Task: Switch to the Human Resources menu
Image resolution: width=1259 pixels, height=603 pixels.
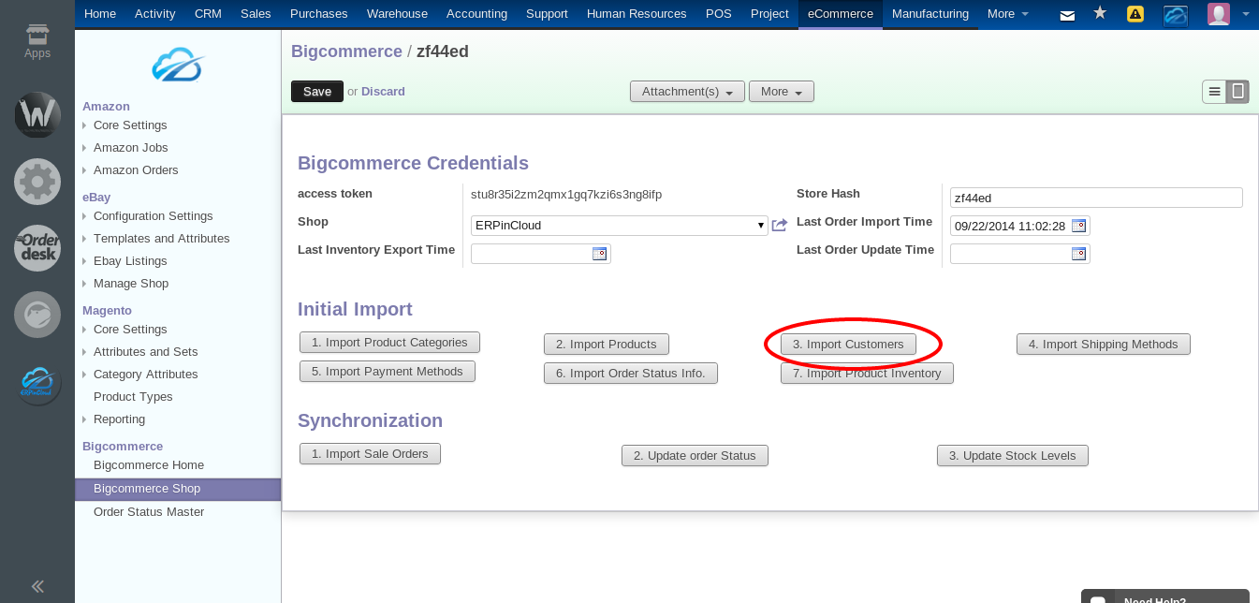Action: click(637, 14)
